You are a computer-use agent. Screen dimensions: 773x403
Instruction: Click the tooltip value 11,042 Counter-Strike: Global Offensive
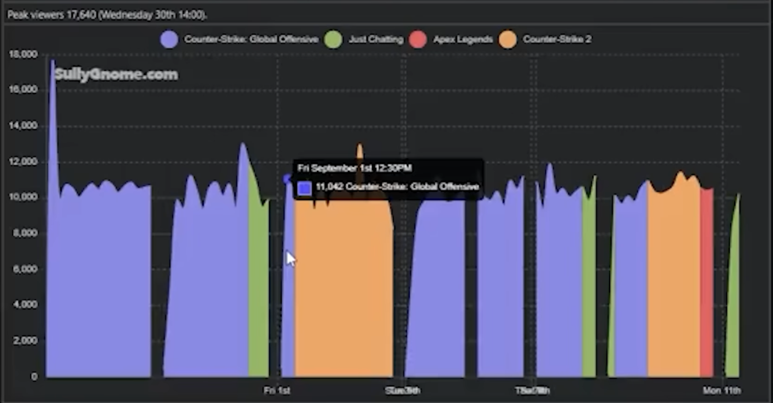coord(397,187)
